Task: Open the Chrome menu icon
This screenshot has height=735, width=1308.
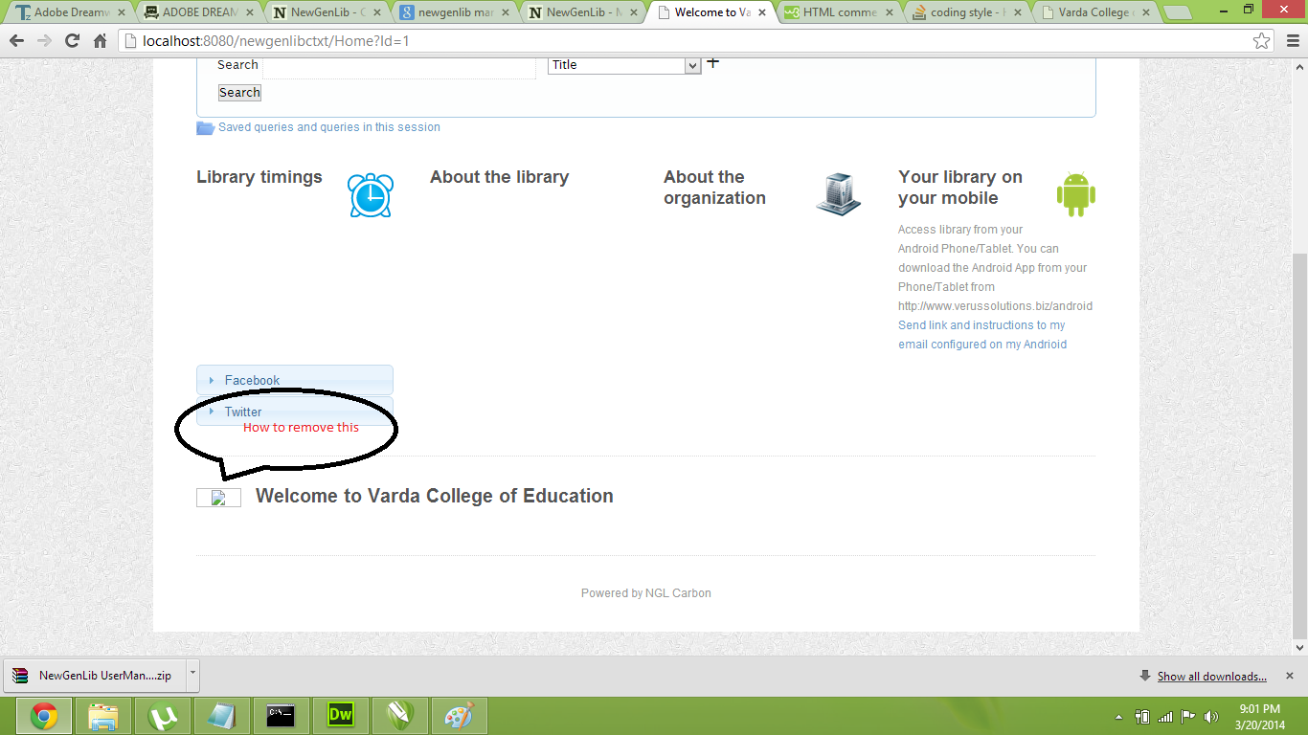Action: point(1290,41)
